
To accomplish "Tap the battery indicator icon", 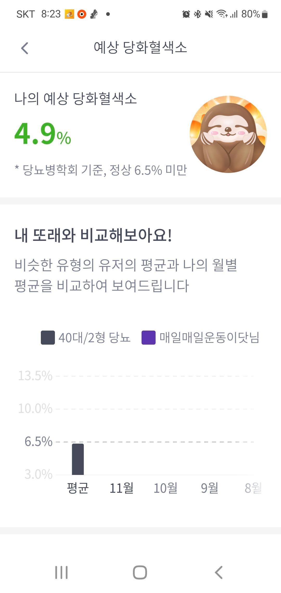I will 265,14.
